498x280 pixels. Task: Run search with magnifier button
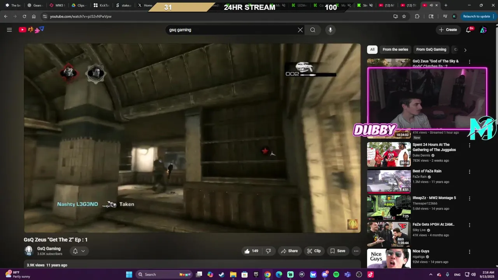pos(312,30)
